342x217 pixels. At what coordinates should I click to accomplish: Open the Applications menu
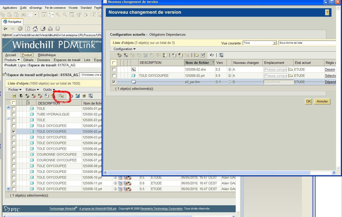tap(10, 8)
